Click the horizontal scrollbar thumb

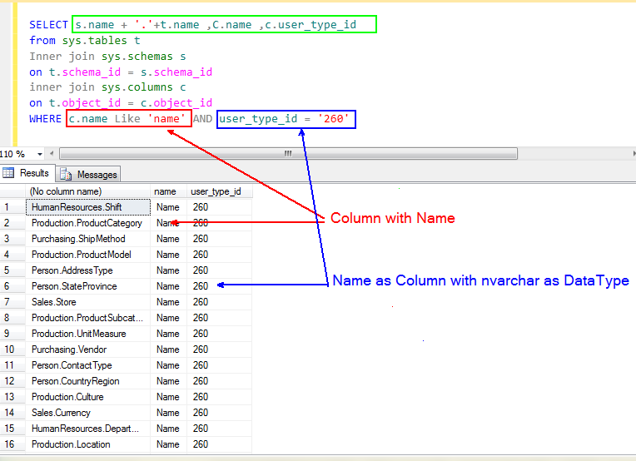[x=287, y=154]
